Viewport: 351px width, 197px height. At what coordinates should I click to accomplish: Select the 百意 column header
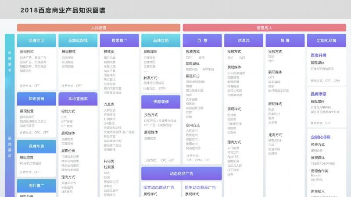tap(202, 40)
